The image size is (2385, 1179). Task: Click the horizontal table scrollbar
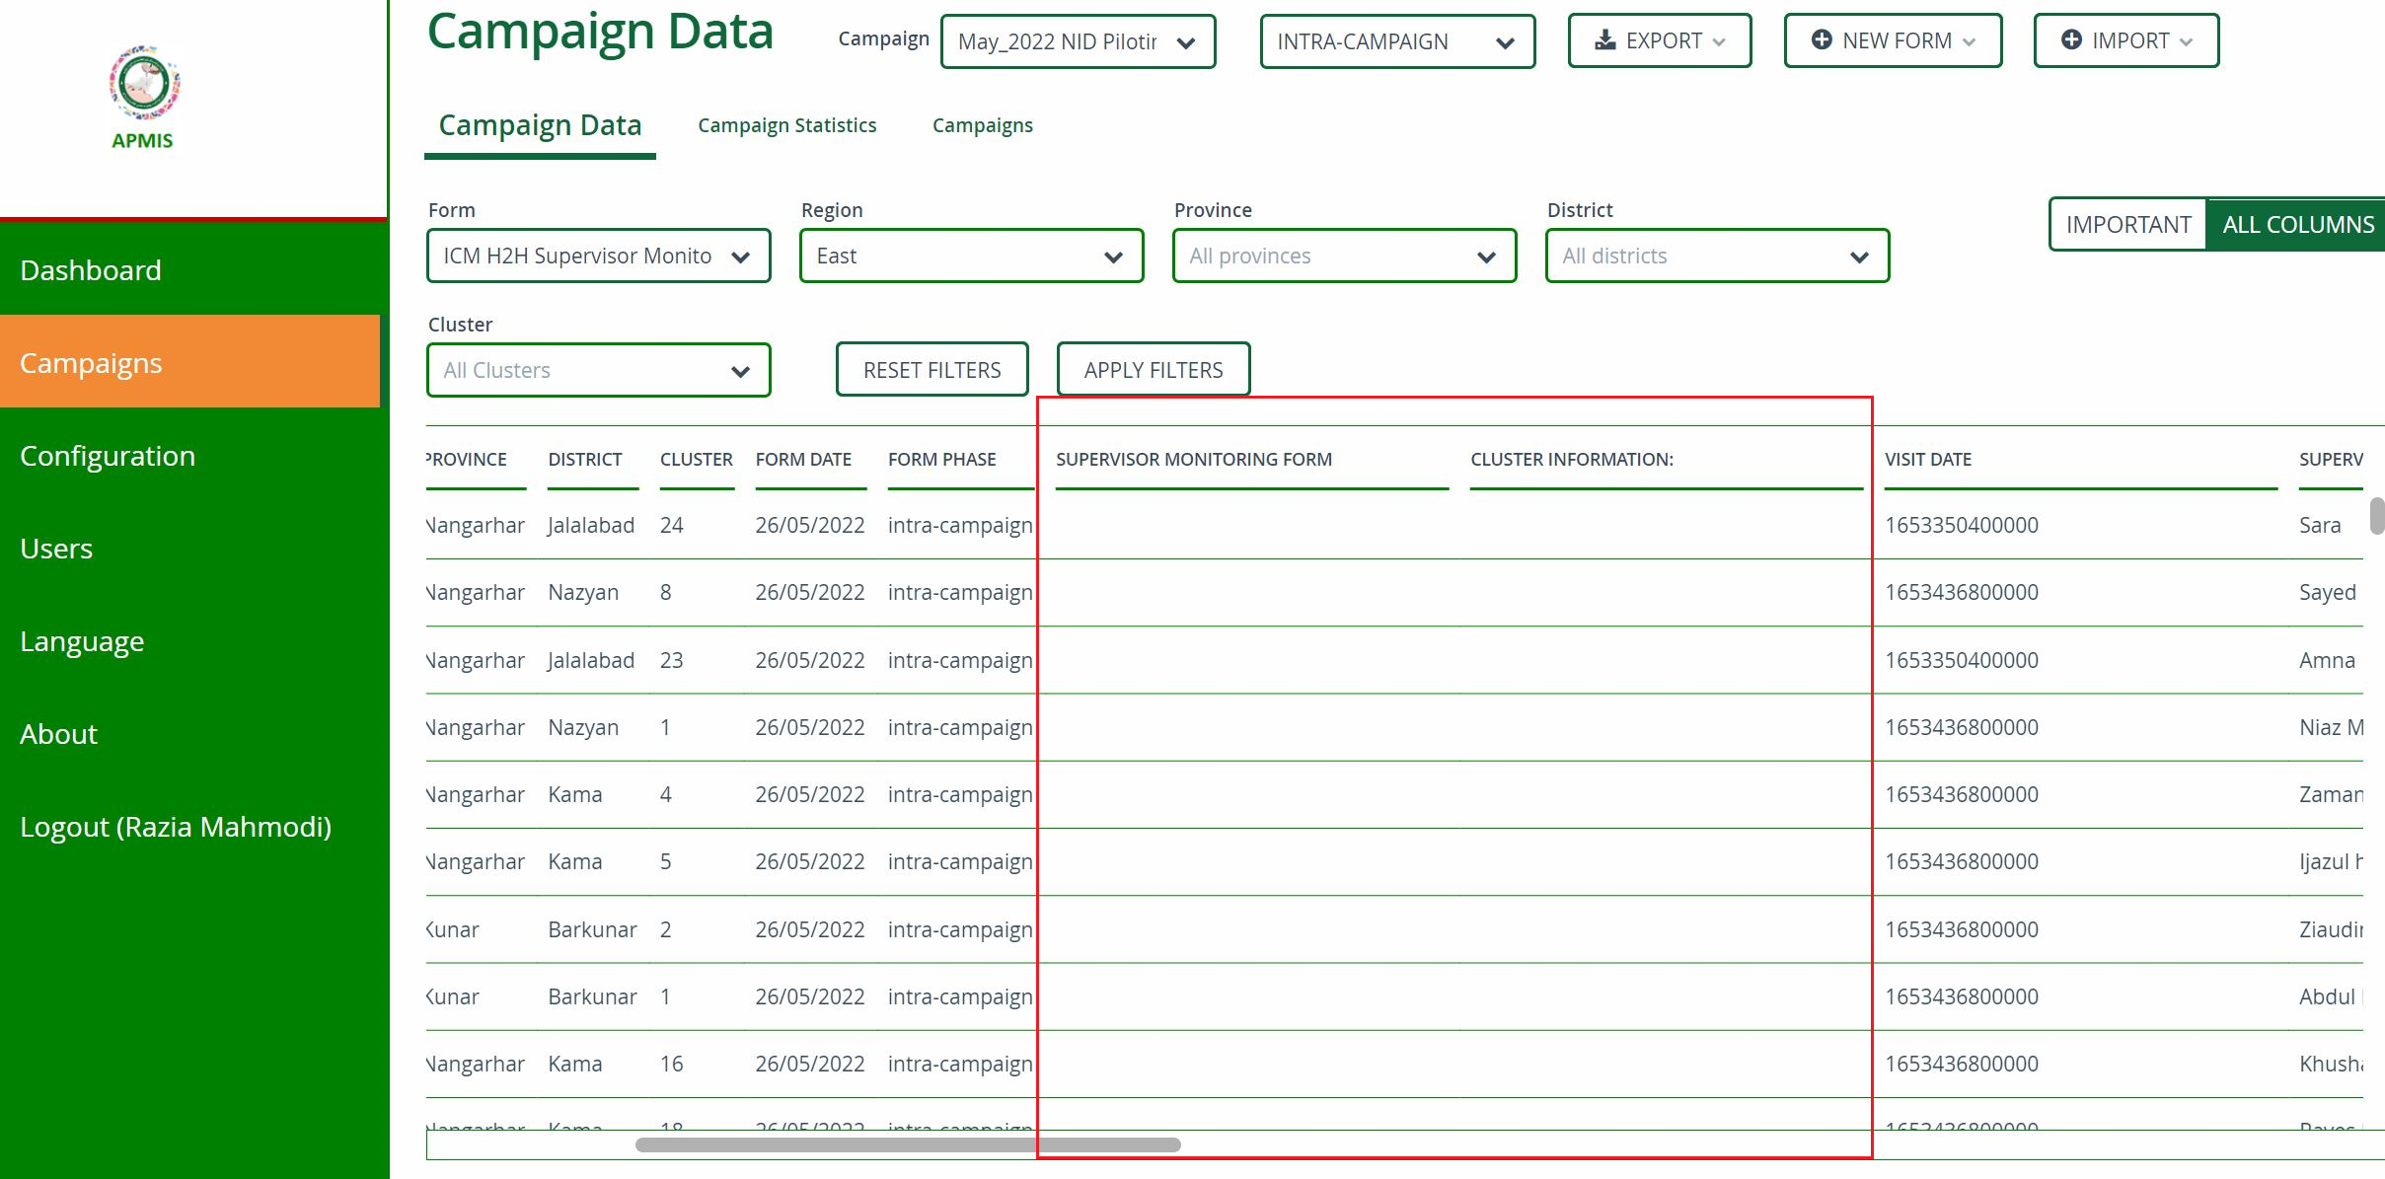[x=910, y=1144]
